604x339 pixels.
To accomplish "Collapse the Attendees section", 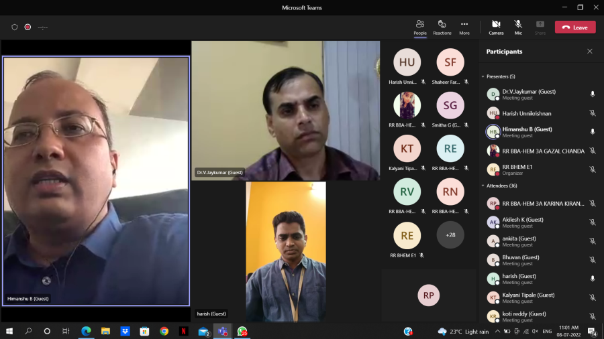I will (483, 186).
